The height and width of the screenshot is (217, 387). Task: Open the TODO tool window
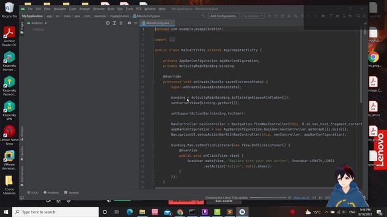(33, 193)
